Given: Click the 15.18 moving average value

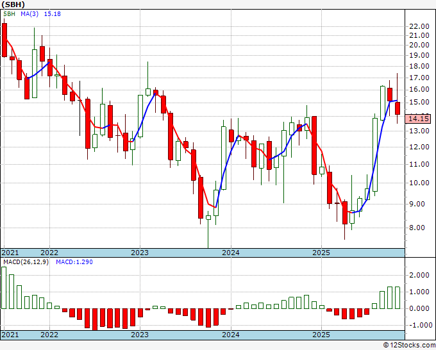Looking at the screenshot, I should [53, 14].
